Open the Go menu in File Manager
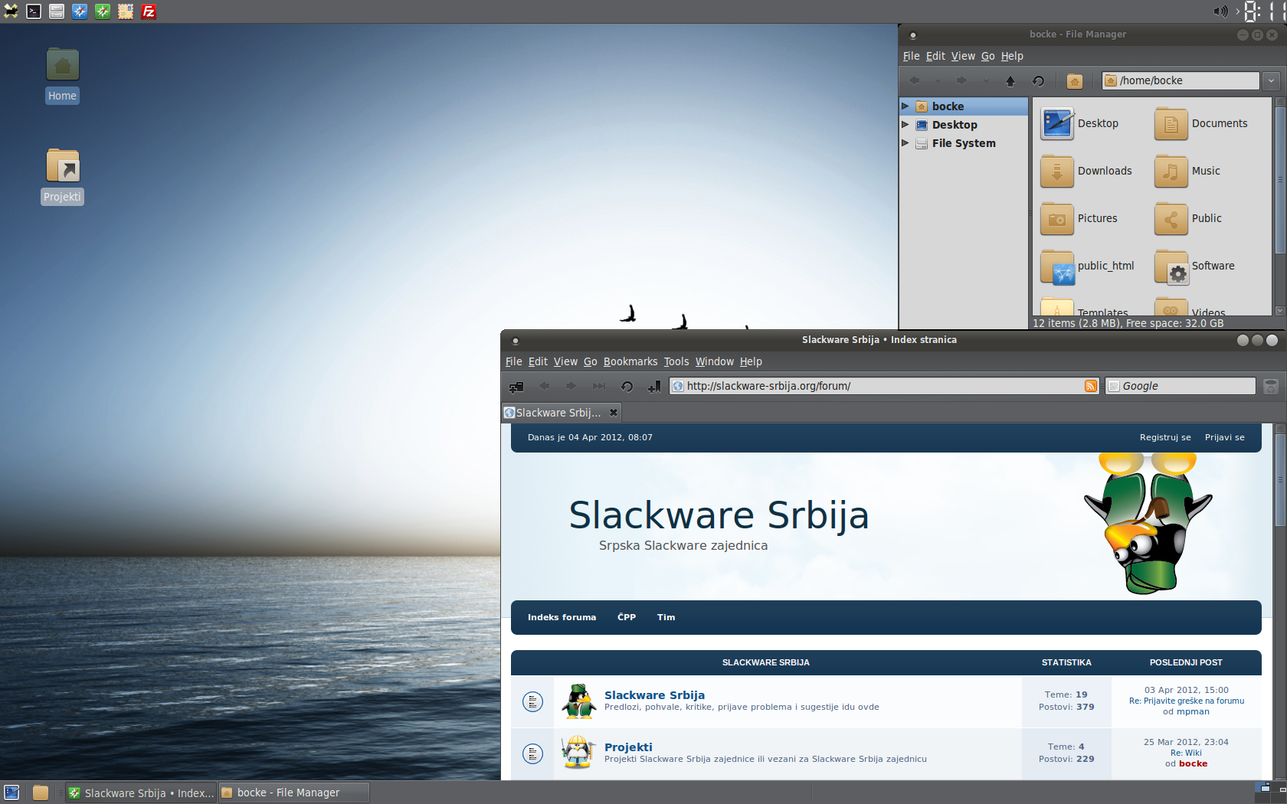This screenshot has width=1287, height=804. coord(987,56)
